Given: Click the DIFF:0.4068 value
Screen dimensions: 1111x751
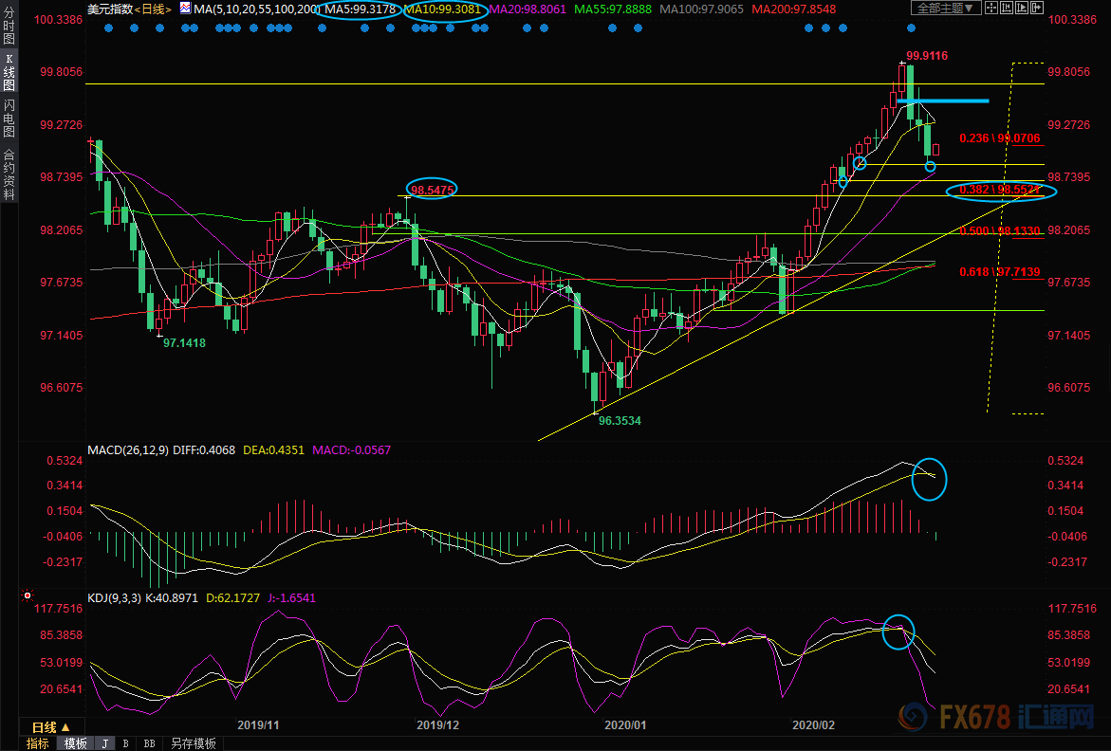Looking at the screenshot, I should [204, 450].
